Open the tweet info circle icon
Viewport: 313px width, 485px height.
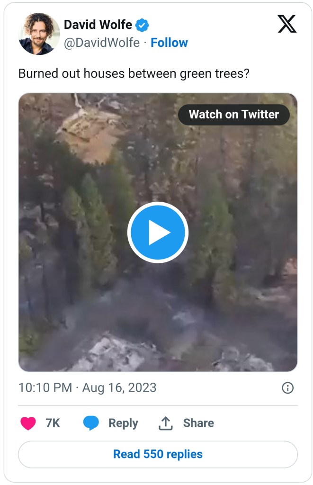pos(287,388)
